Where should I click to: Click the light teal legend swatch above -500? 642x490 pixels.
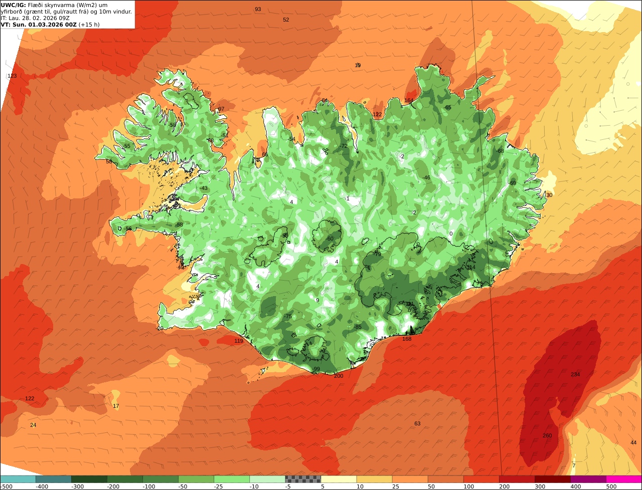point(18,479)
